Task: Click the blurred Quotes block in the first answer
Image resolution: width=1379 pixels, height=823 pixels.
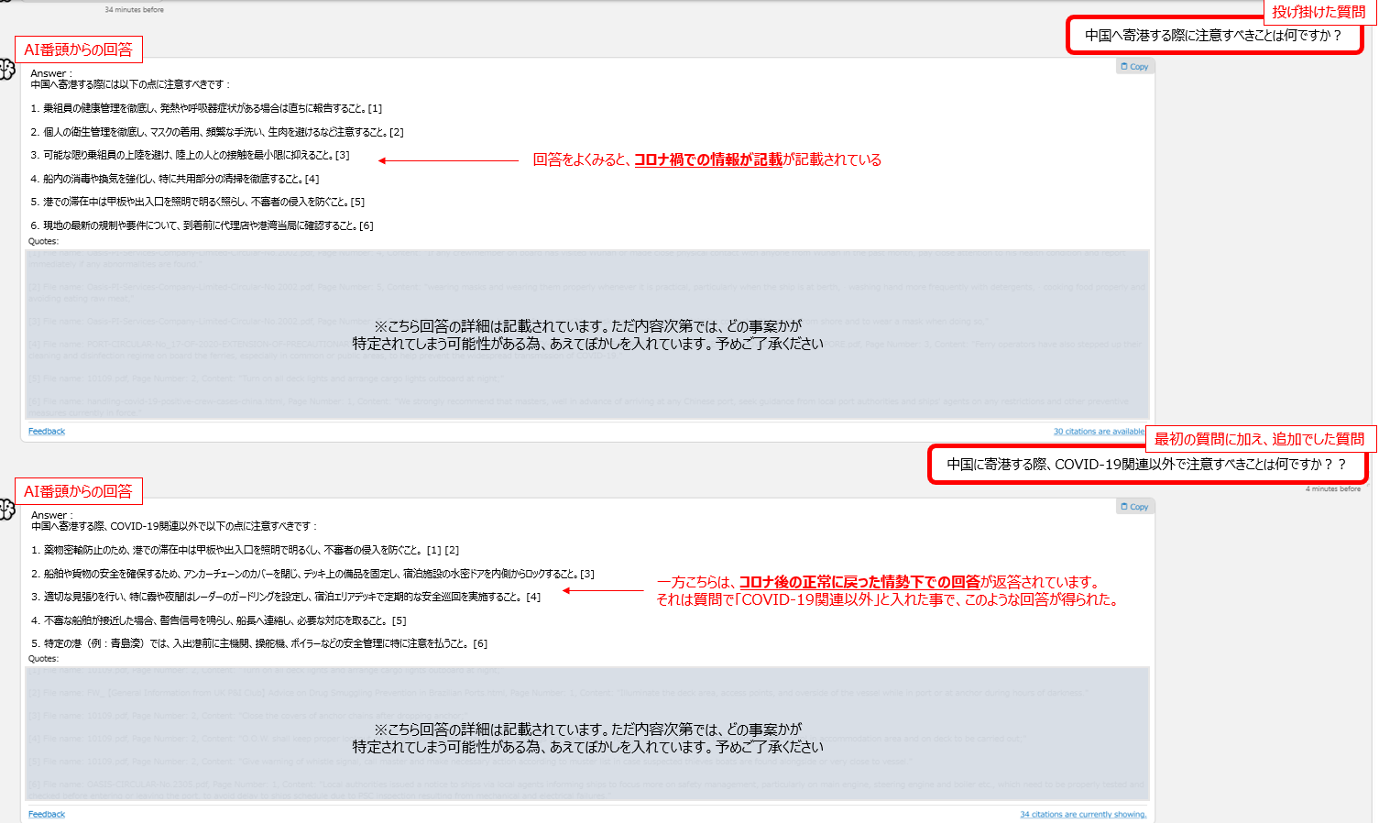Action: (586, 335)
